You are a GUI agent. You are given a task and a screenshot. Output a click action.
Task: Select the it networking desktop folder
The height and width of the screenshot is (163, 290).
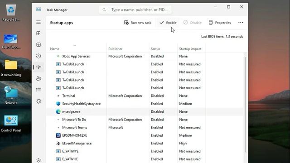click(11, 68)
